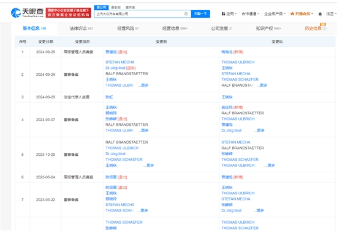The image size is (337, 231).
Task: Switch to the 经营风险 tab
Action: pyautogui.click(x=128, y=28)
